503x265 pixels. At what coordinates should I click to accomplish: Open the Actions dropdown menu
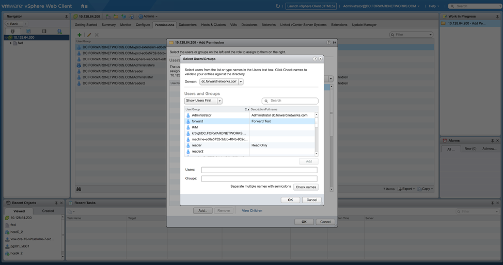pos(148,16)
